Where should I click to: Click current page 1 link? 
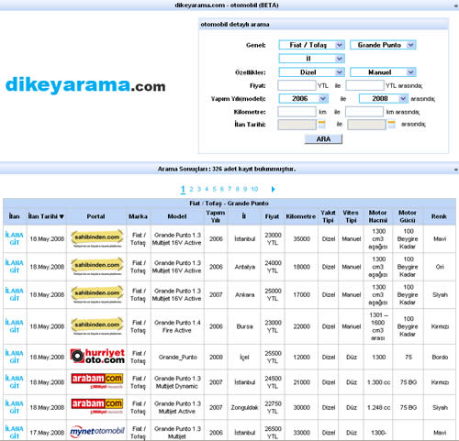(183, 190)
